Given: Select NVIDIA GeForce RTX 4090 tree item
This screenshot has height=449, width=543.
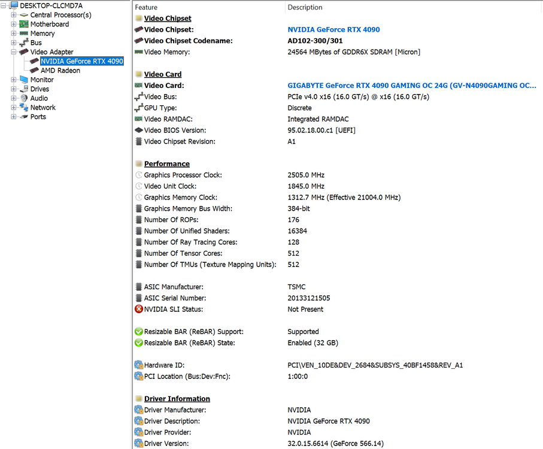Looking at the screenshot, I should click(82, 61).
